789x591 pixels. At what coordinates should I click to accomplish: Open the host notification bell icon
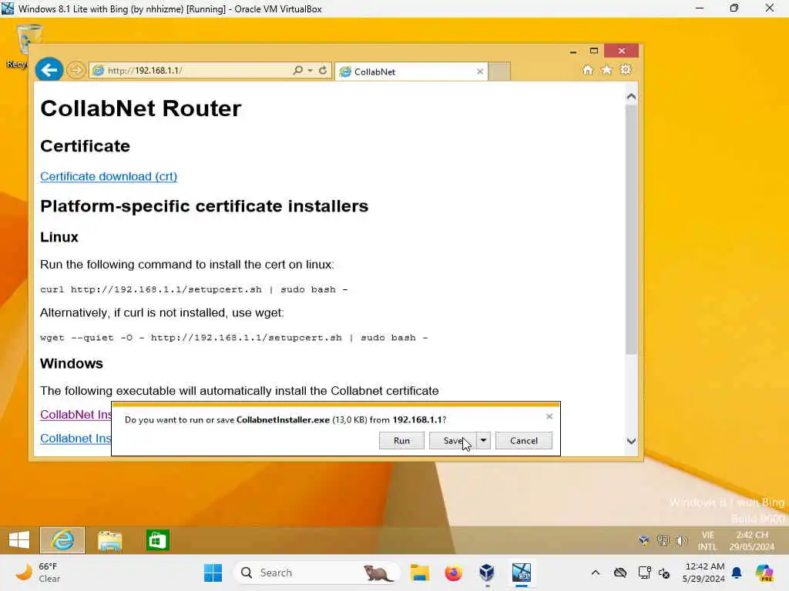tap(737, 573)
